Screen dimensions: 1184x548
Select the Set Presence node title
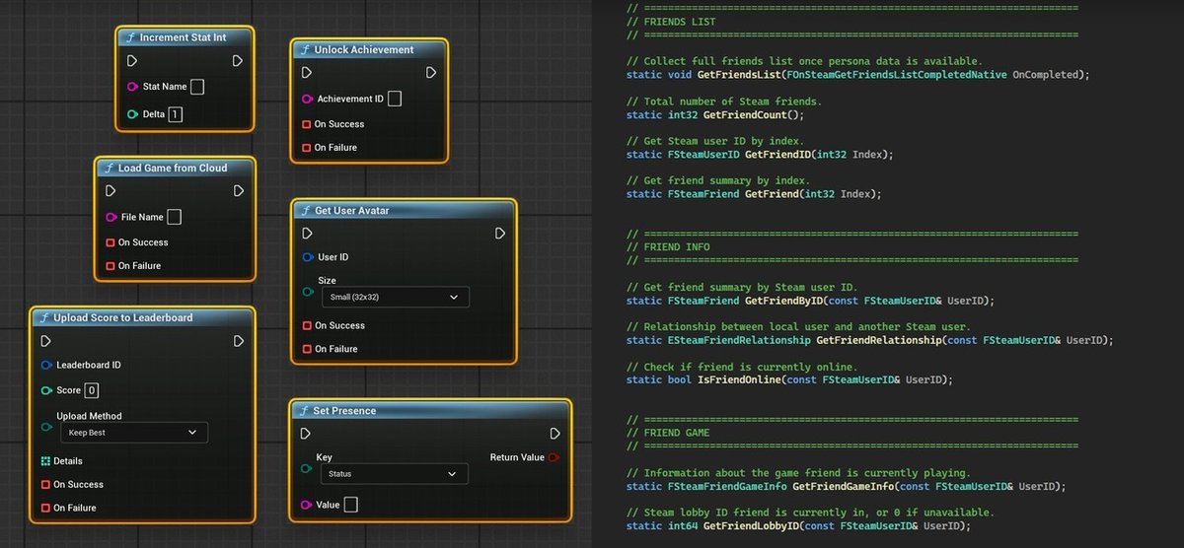tap(344, 410)
